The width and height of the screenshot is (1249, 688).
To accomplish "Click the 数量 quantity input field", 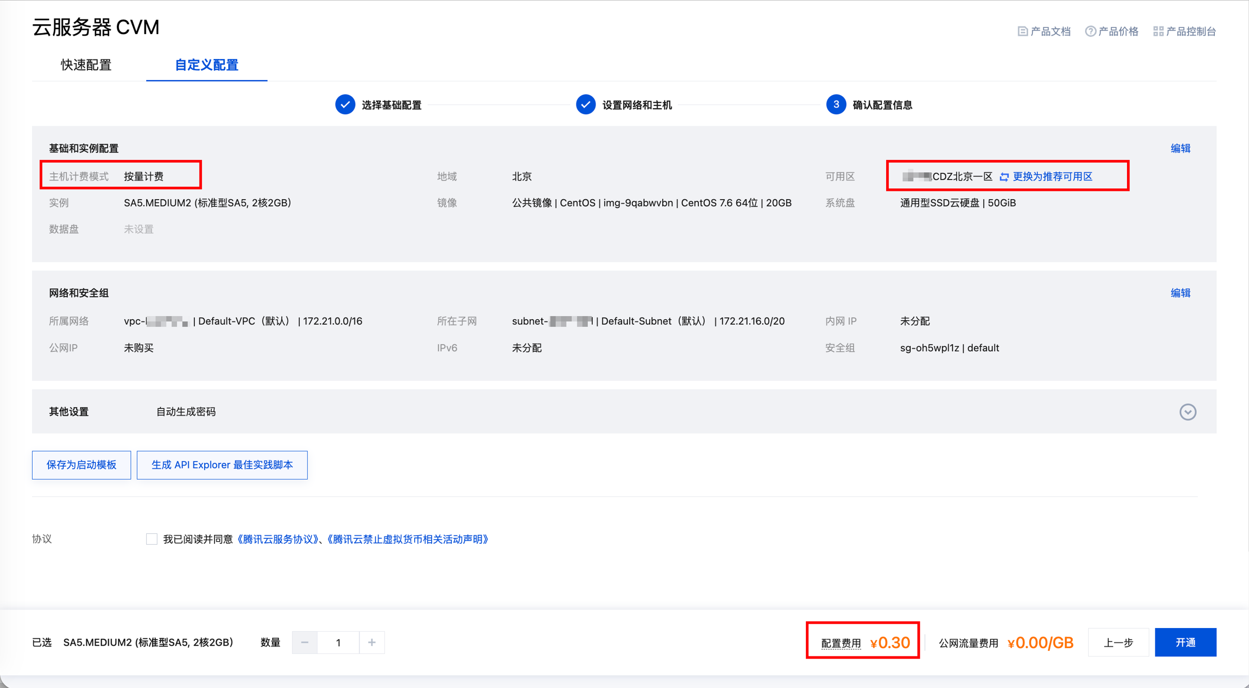I will (338, 642).
